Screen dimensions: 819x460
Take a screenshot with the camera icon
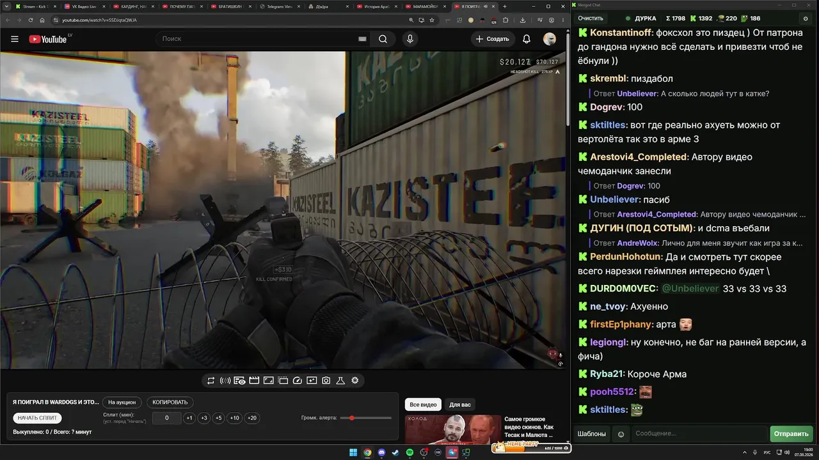coord(326,381)
